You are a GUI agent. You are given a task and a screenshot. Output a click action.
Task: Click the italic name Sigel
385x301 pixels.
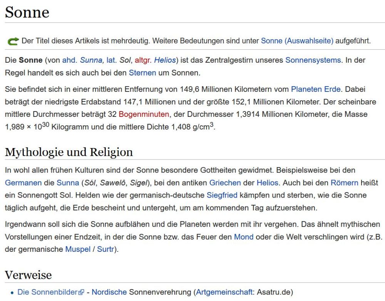tap(139, 183)
